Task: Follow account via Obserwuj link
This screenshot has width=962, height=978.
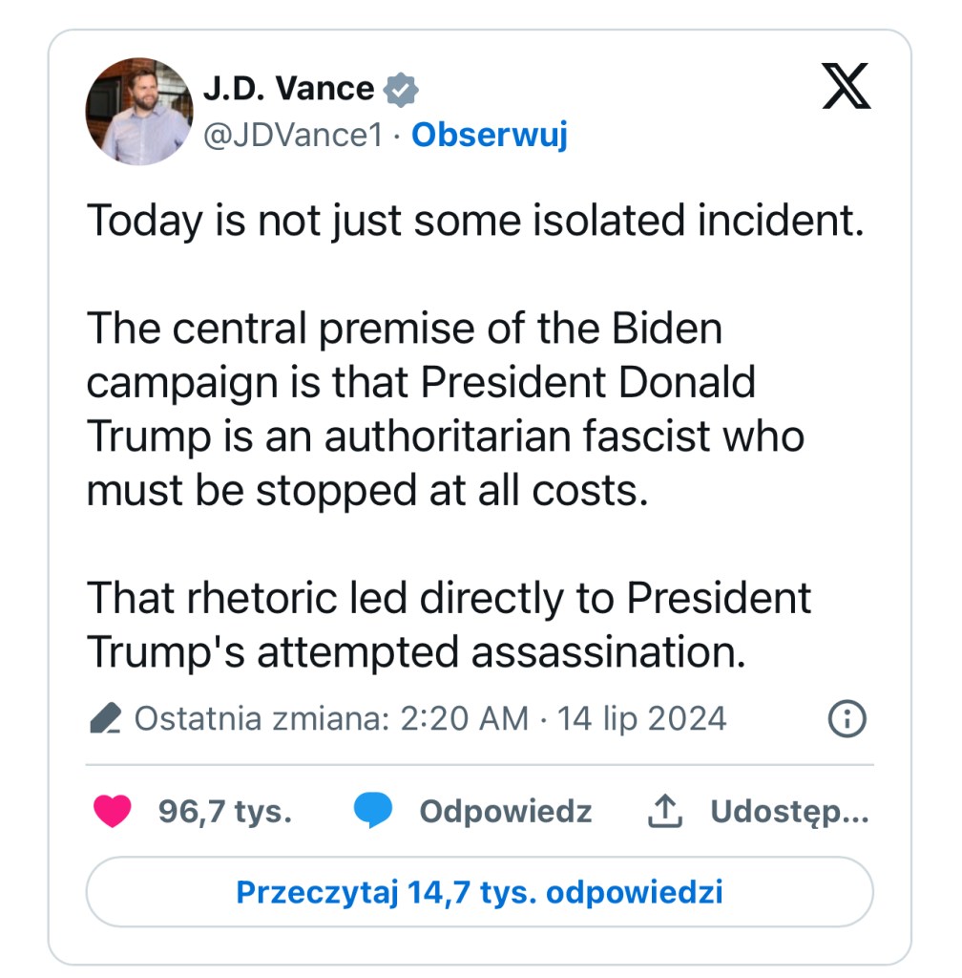Action: (490, 136)
